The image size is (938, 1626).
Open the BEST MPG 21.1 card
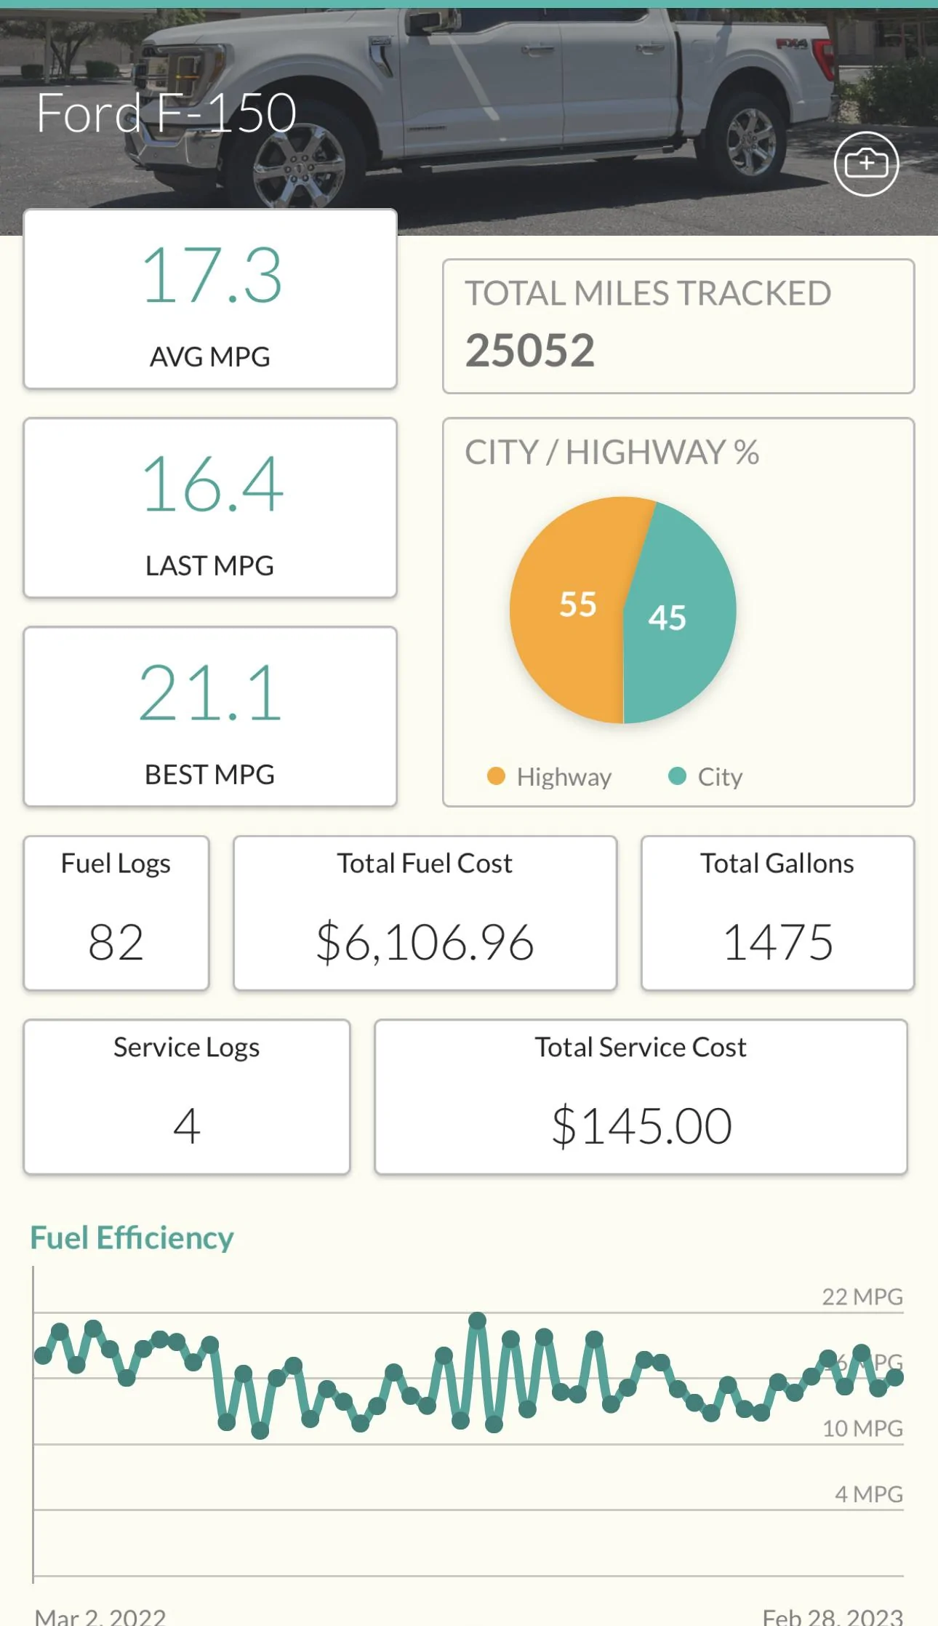tap(210, 717)
